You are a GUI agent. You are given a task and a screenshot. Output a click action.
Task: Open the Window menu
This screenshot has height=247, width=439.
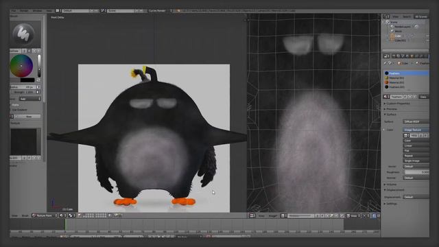(38, 11)
